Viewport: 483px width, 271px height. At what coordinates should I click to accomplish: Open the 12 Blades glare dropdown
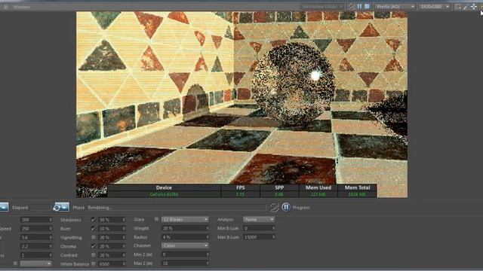pyautogui.click(x=185, y=219)
